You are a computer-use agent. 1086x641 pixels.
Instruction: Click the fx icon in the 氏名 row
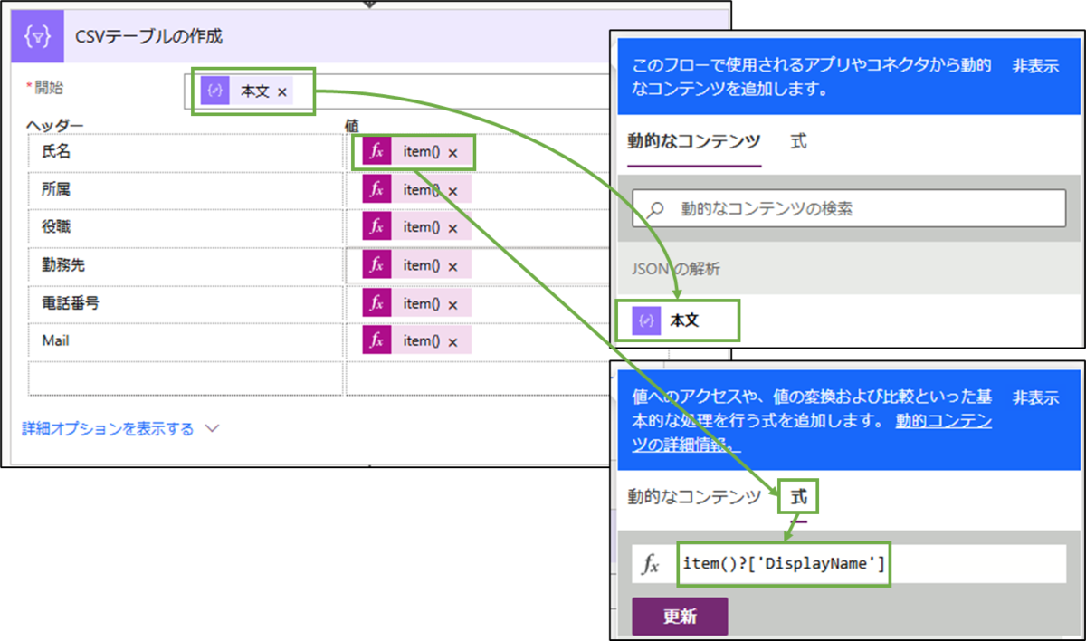coord(376,152)
